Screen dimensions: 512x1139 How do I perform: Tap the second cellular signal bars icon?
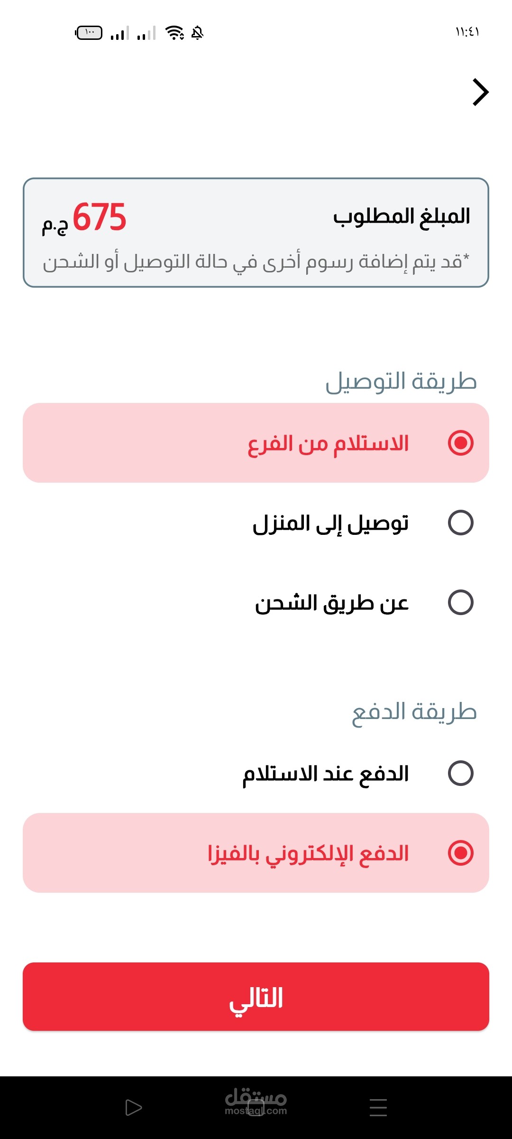[146, 33]
